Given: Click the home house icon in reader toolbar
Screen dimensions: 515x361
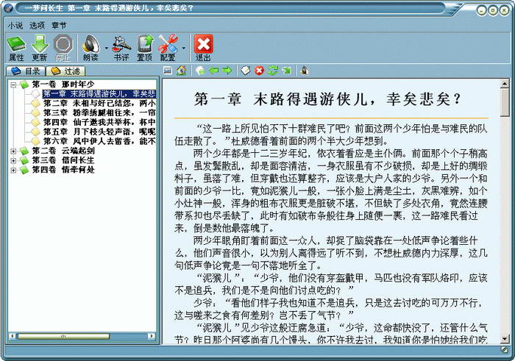Looking at the screenshot, I should click(181, 71).
